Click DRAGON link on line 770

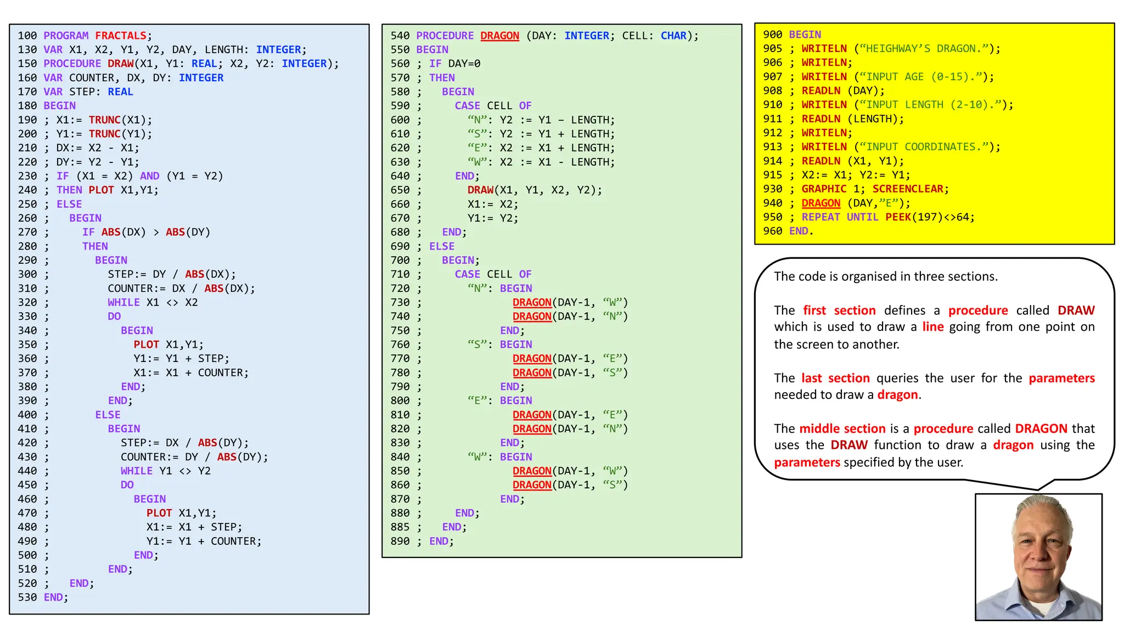click(x=532, y=359)
